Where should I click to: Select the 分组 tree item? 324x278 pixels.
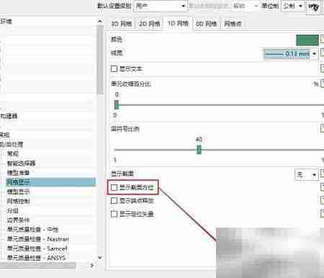coord(12,210)
